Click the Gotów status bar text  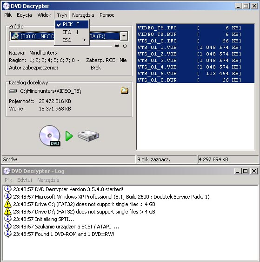10,159
